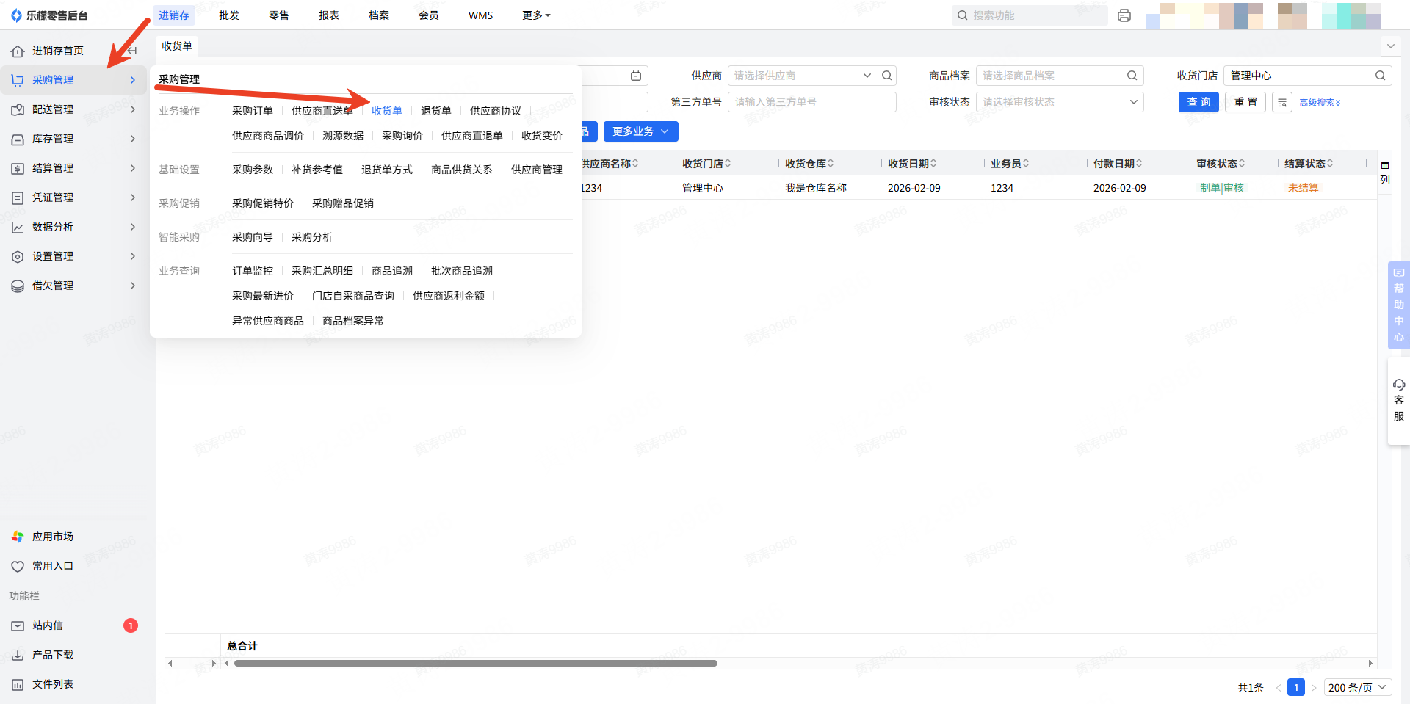Expand the tab list chevron at top right

click(x=1390, y=46)
